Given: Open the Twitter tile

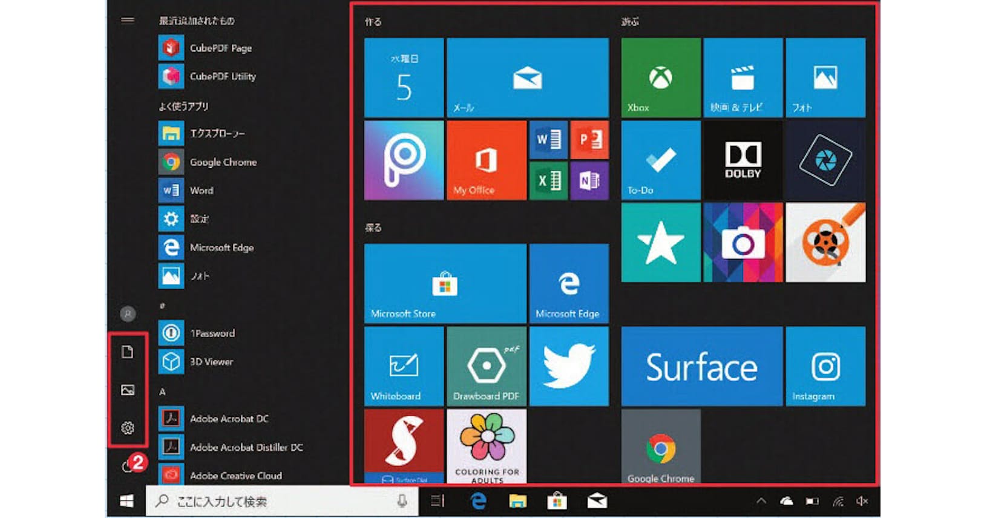Looking at the screenshot, I should [568, 366].
